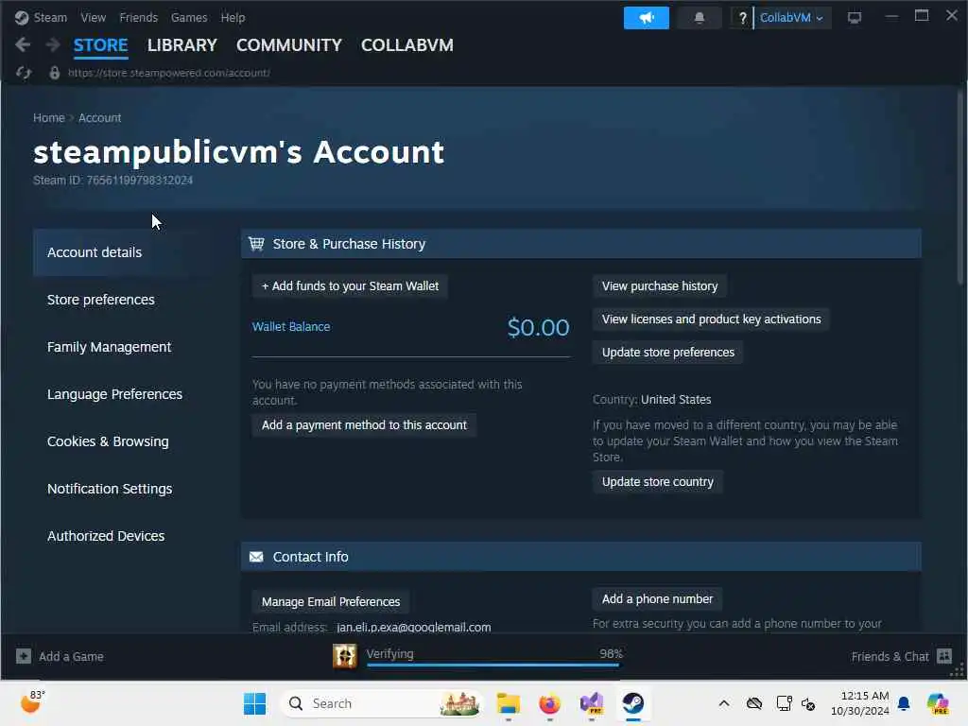Open Notification Settings in sidebar
The height and width of the screenshot is (726, 968).
click(127, 489)
